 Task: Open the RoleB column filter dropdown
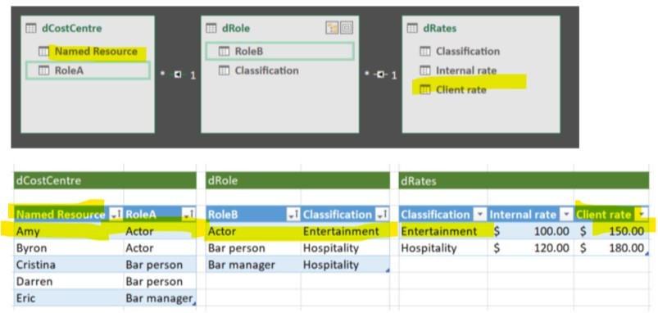[293, 215]
